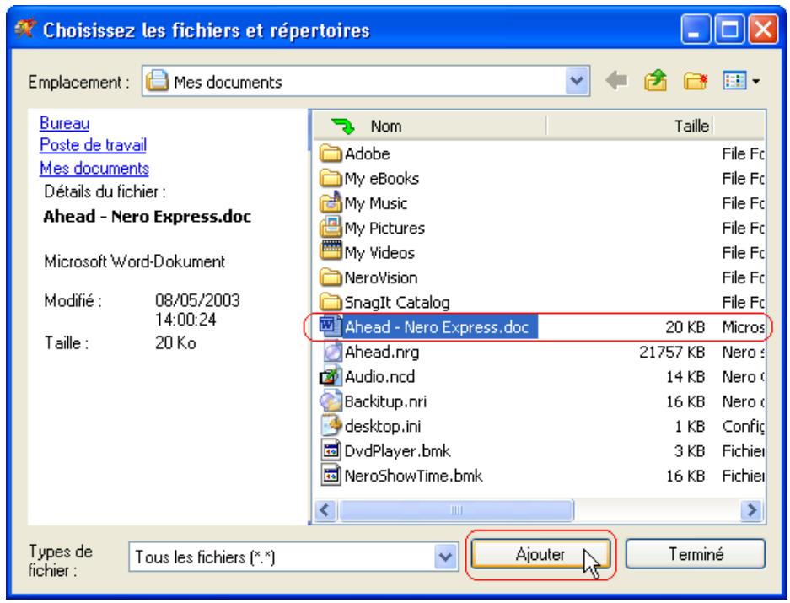The width and height of the screenshot is (790, 603).
Task: Open the view mode menu icon
Action: [x=741, y=81]
